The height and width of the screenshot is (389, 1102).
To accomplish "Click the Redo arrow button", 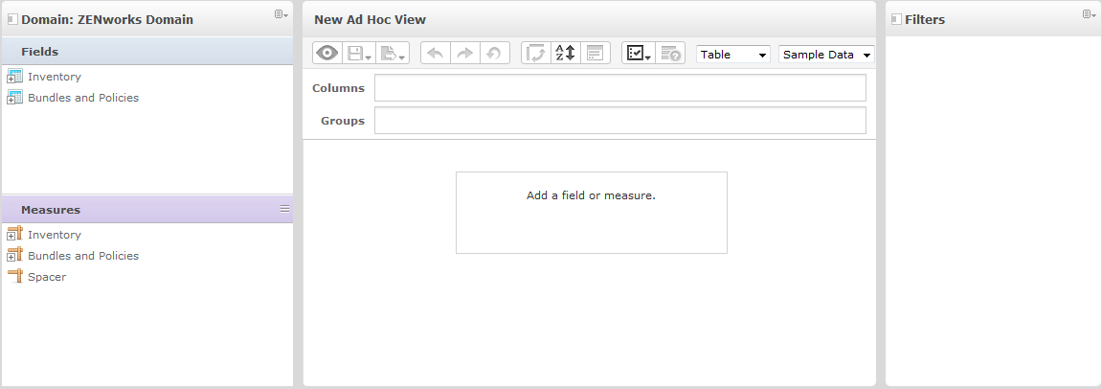I will (464, 54).
